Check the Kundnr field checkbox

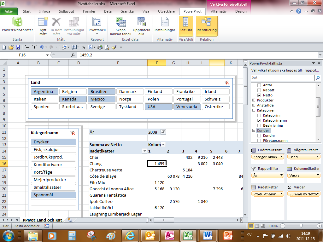[x=259, y=135]
